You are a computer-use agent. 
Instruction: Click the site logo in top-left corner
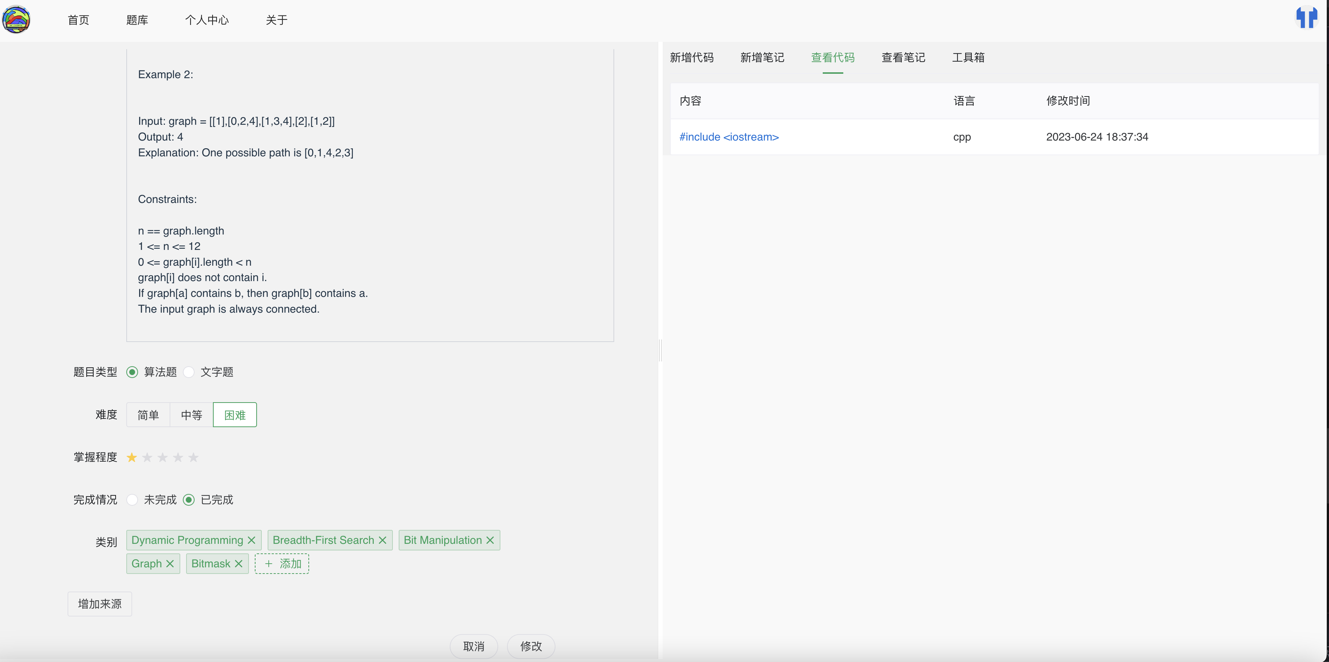pyautogui.click(x=16, y=19)
